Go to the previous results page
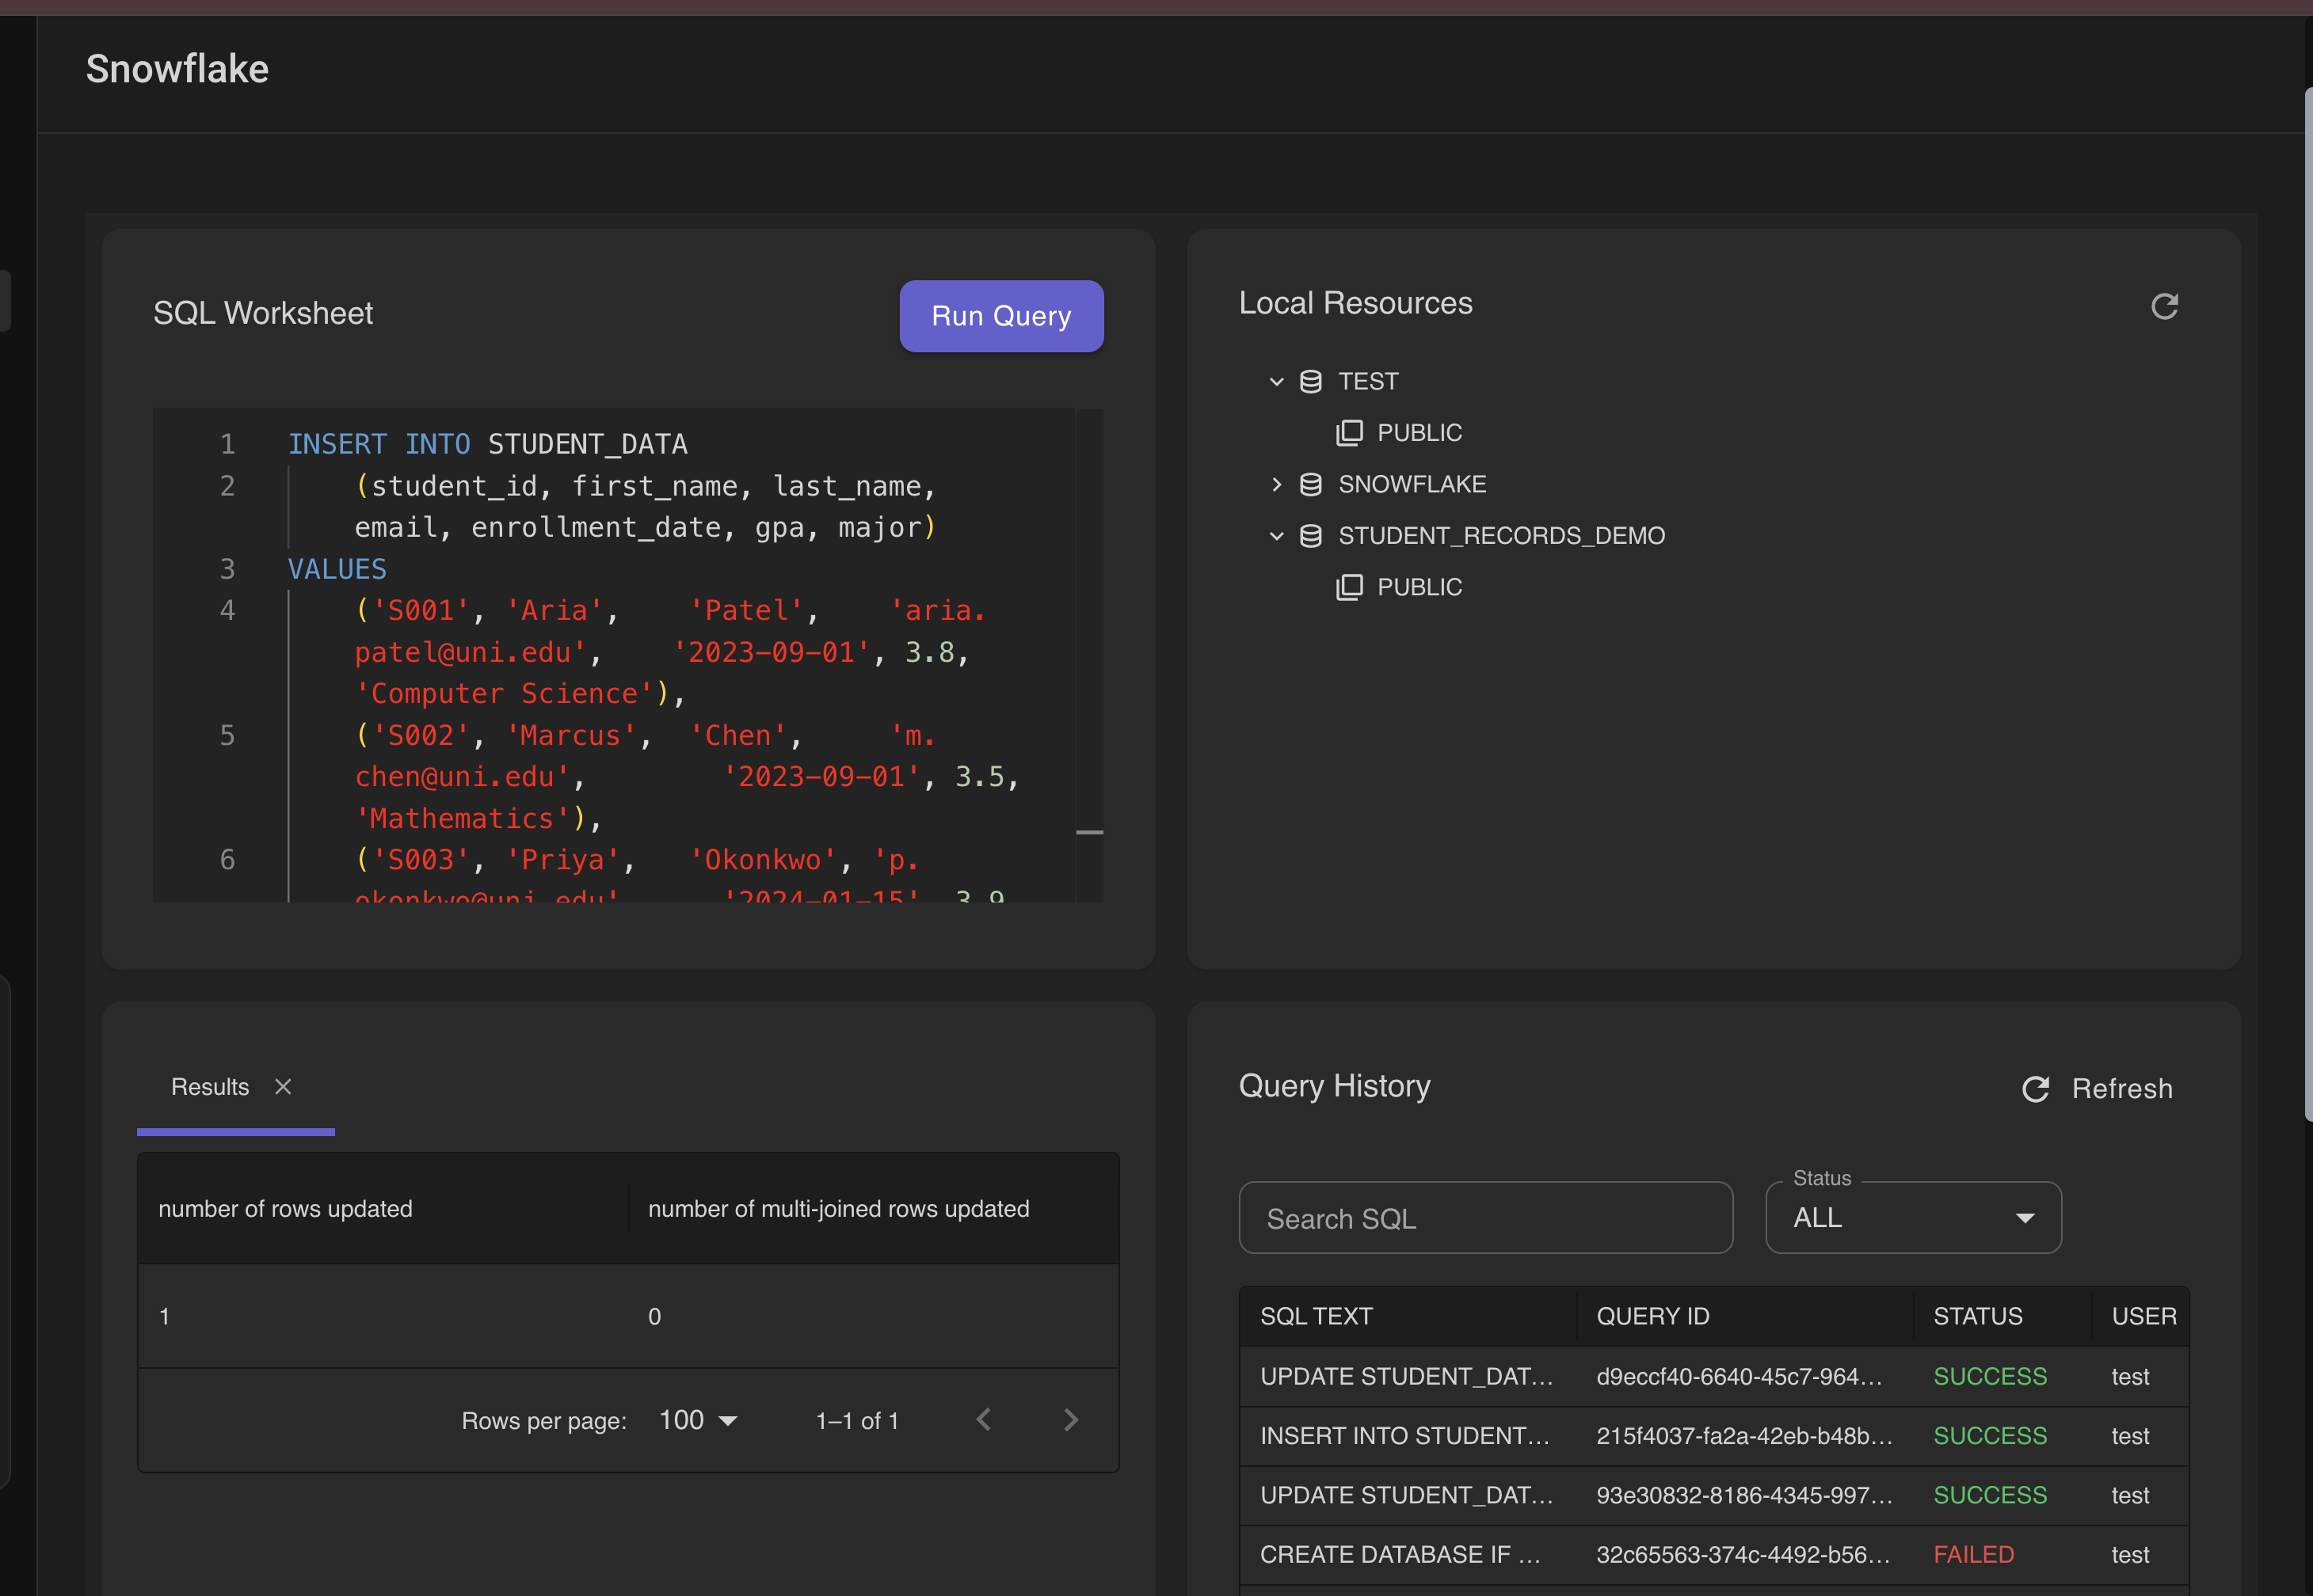 (x=984, y=1420)
